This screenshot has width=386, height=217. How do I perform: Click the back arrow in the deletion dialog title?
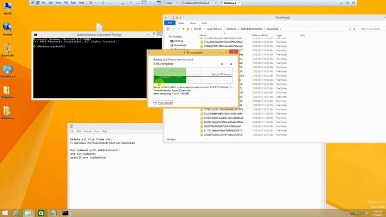point(150,52)
